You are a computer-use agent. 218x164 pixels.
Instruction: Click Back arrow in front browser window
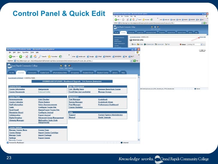10,56
